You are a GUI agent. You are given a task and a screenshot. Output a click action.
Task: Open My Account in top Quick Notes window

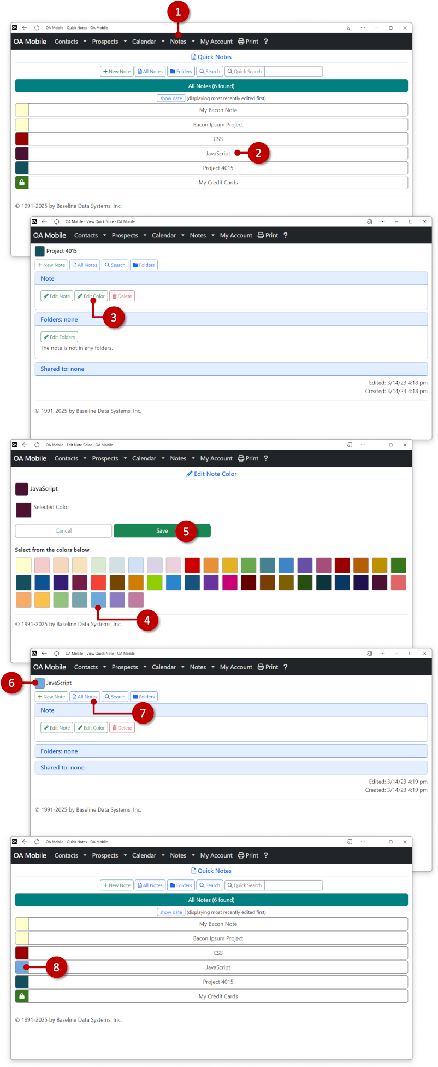coord(216,42)
